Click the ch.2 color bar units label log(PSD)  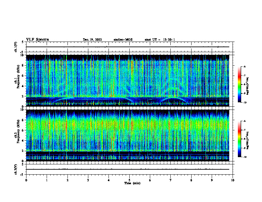248,140
